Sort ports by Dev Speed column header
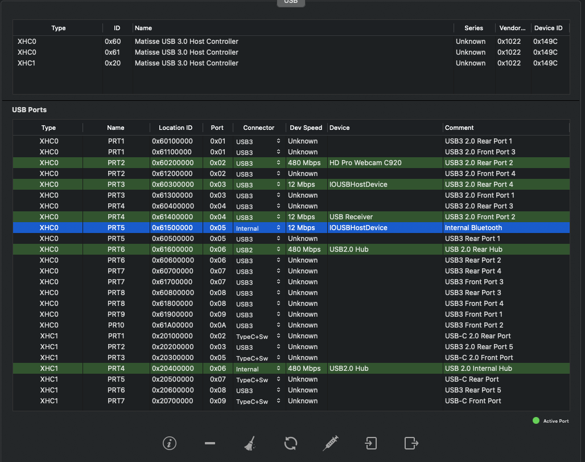The image size is (585, 462). coord(306,128)
